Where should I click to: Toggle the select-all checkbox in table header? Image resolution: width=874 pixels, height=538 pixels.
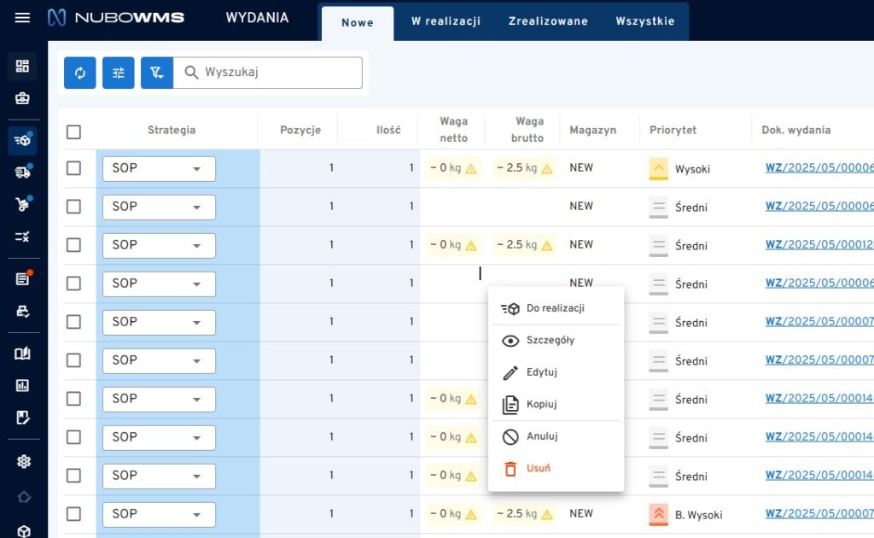point(73,132)
